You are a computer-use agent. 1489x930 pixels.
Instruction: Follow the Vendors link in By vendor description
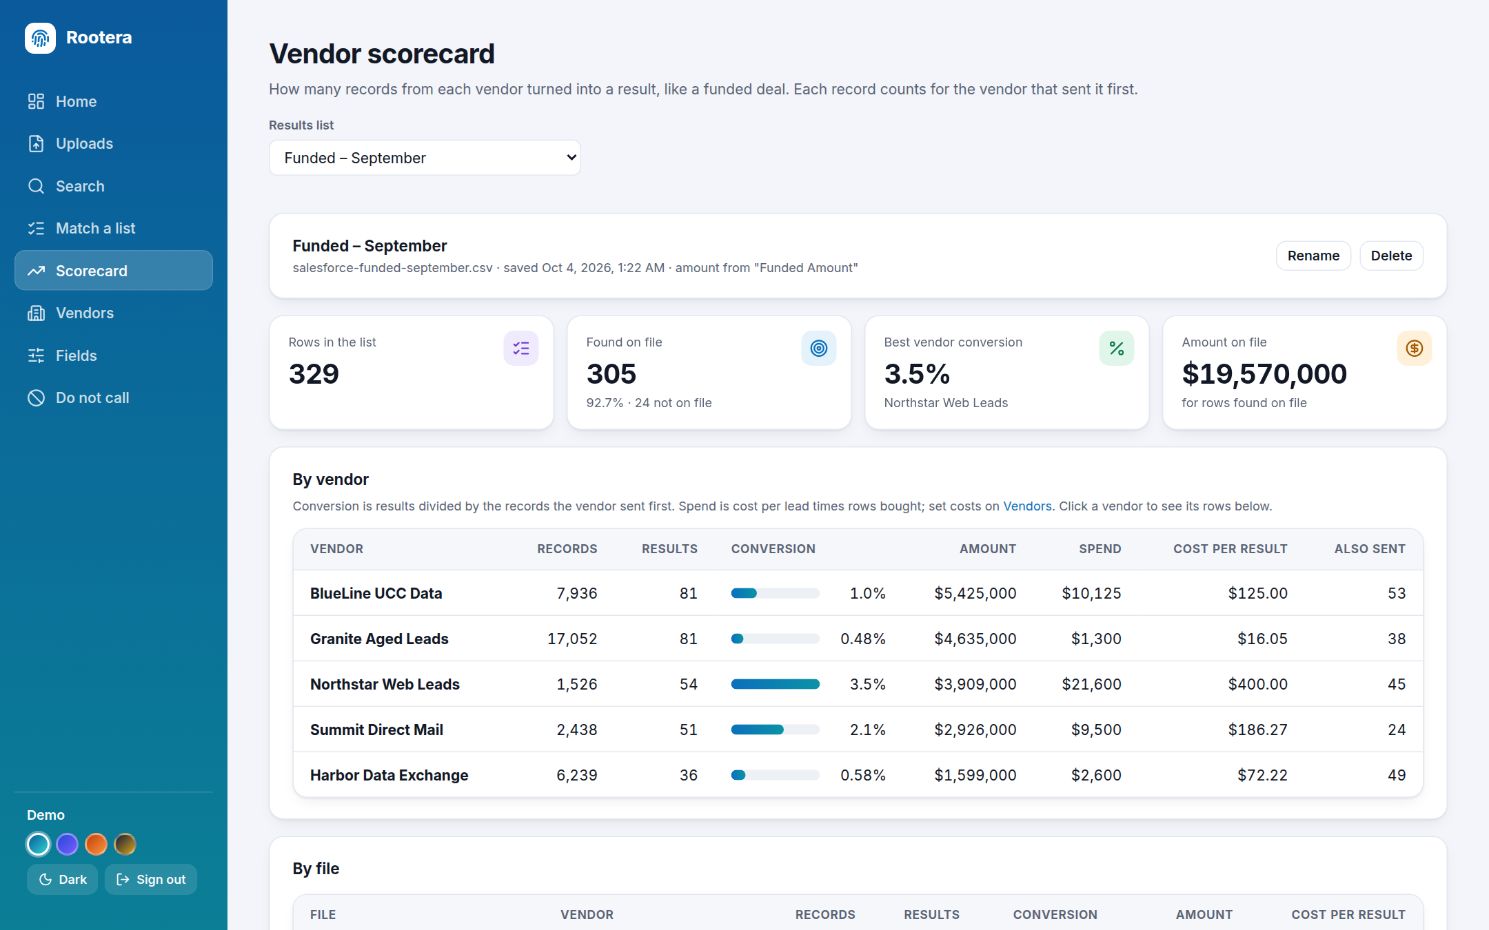point(1027,506)
